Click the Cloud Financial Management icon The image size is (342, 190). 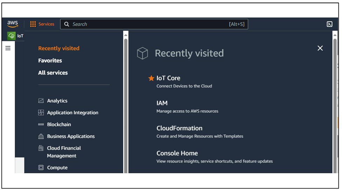(x=41, y=148)
